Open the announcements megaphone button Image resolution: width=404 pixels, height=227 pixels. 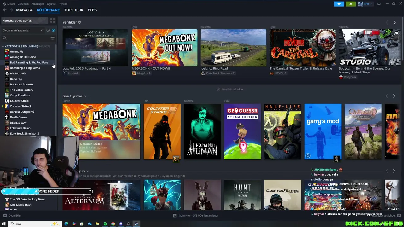pyautogui.click(x=339, y=4)
